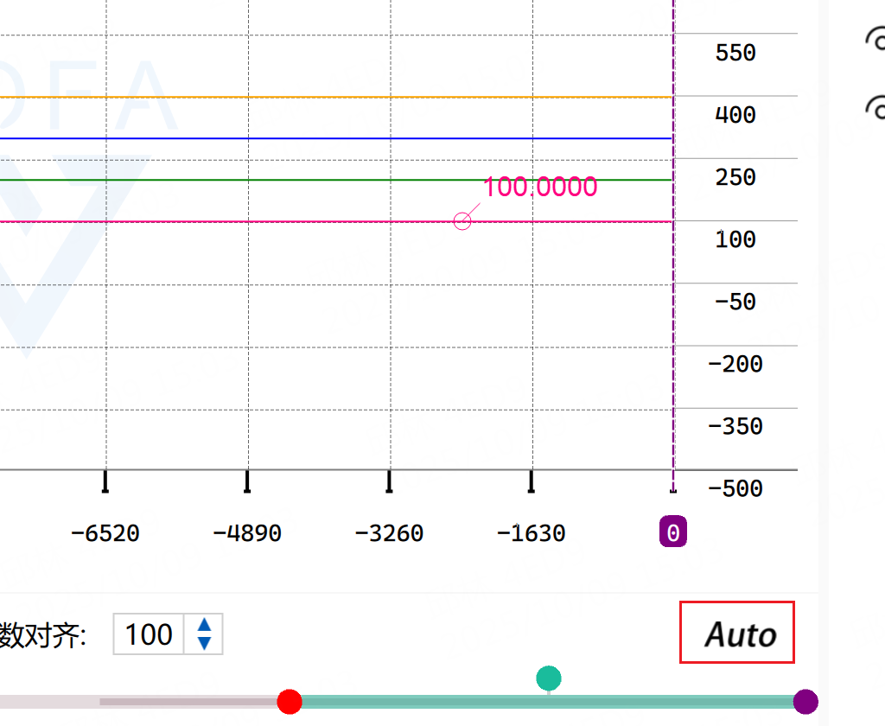Click the orange horizontal series line
Screen dimensions: 885x726
tap(336, 97)
